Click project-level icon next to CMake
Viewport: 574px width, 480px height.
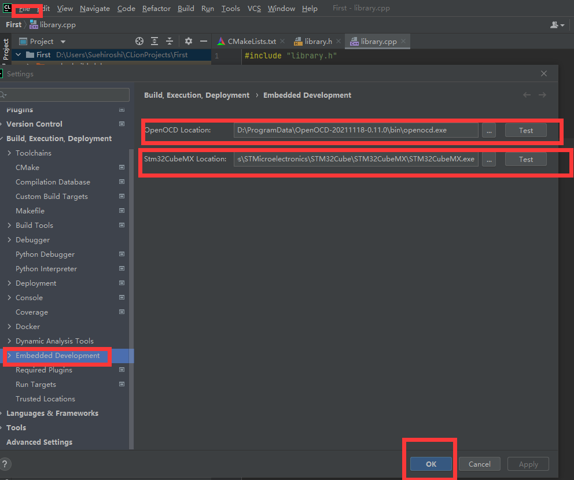[x=122, y=167]
